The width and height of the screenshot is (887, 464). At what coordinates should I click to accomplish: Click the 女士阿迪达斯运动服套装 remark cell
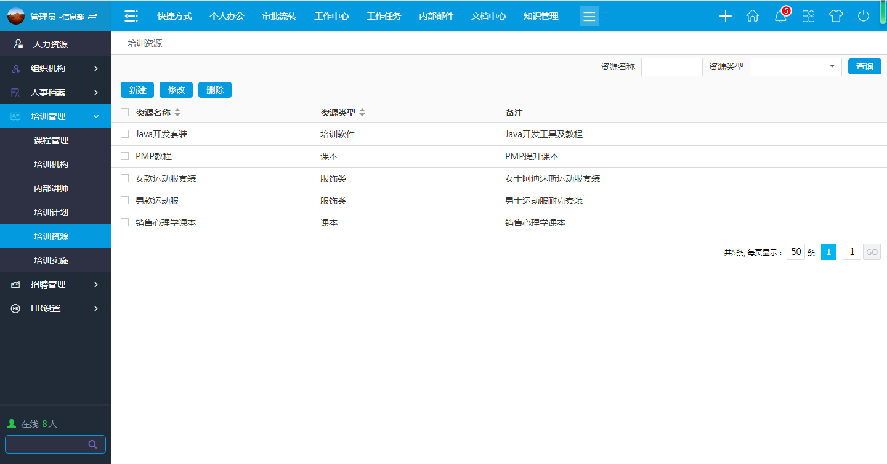click(x=553, y=178)
